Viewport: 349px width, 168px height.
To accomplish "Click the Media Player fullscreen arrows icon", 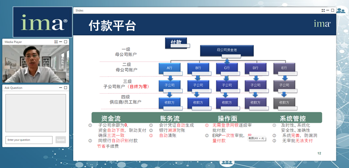I will (x=56, y=42).
